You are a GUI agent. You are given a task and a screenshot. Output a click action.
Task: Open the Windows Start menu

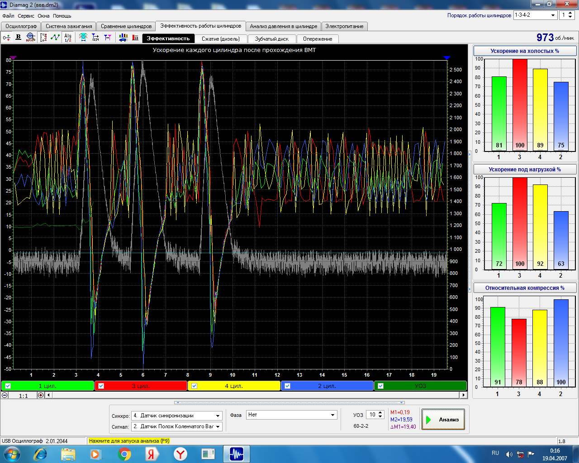point(12,454)
